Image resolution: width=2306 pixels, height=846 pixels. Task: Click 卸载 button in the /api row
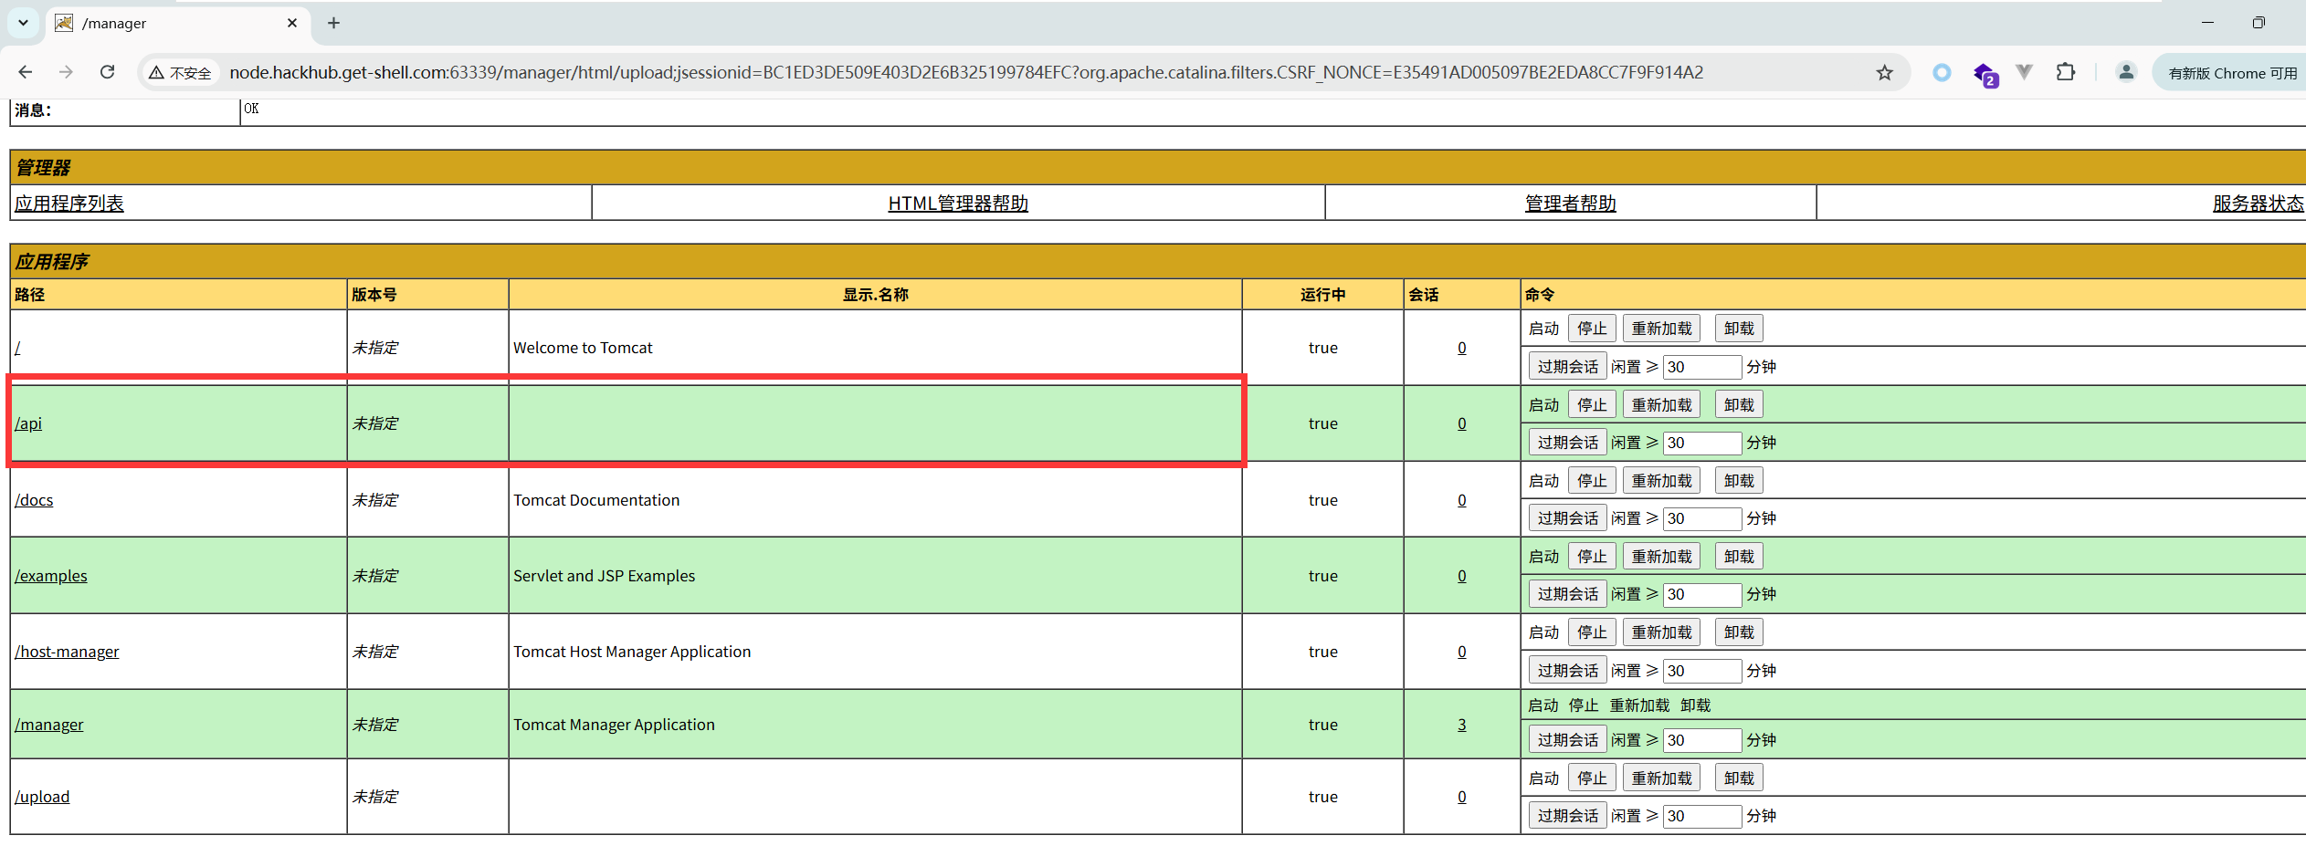(1738, 403)
